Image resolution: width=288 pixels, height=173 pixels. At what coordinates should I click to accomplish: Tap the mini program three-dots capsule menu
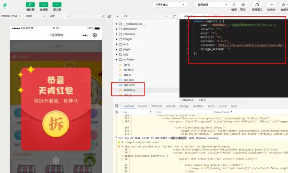click(85, 35)
